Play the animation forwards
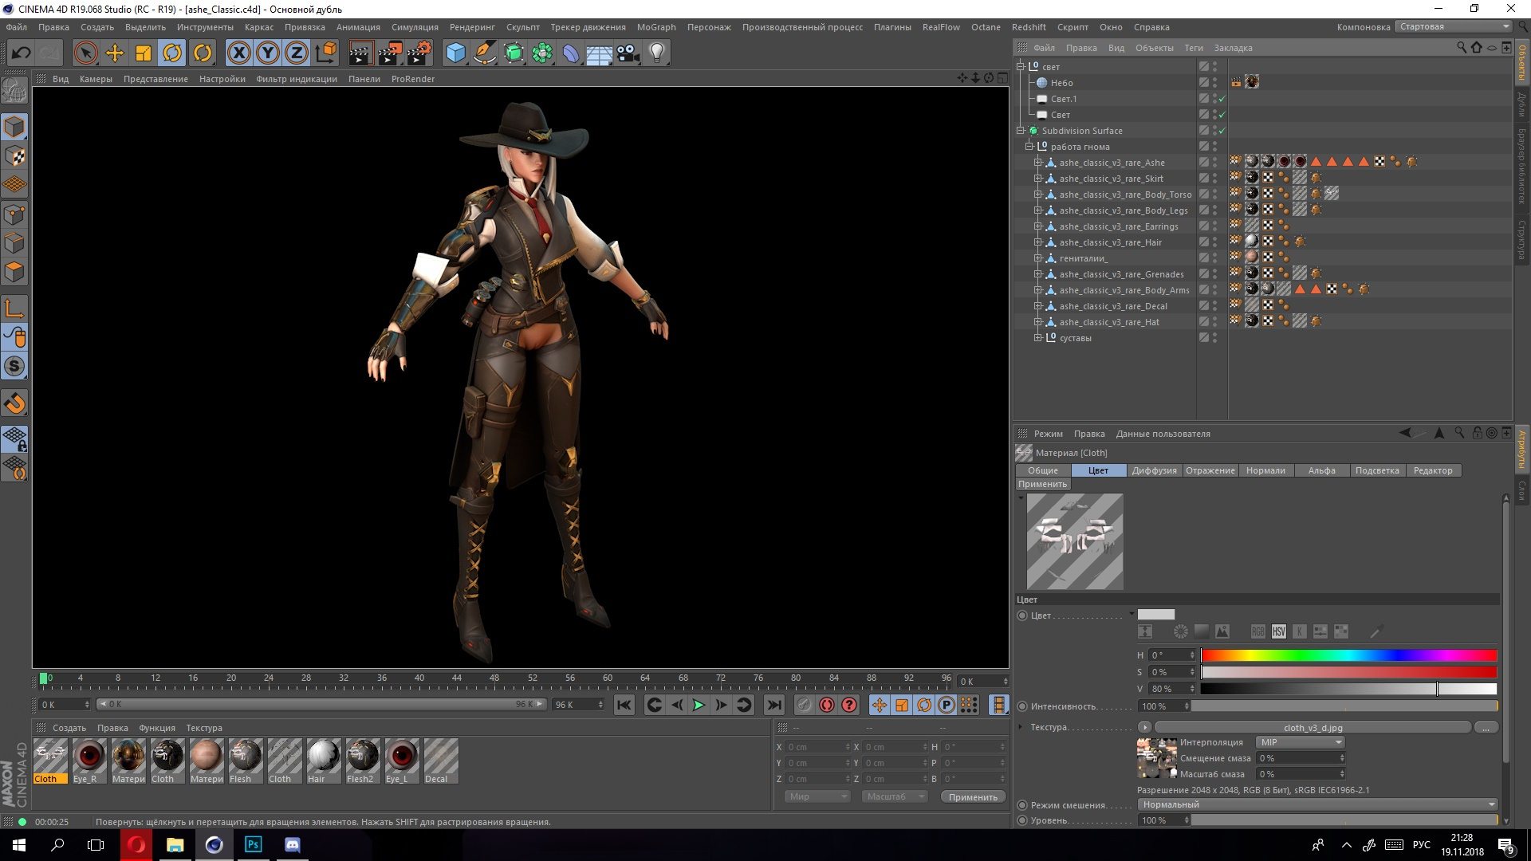Viewport: 1531px width, 861px height. [699, 705]
